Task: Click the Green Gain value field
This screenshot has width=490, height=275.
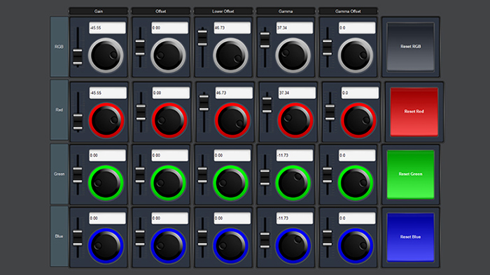Action: pos(107,155)
